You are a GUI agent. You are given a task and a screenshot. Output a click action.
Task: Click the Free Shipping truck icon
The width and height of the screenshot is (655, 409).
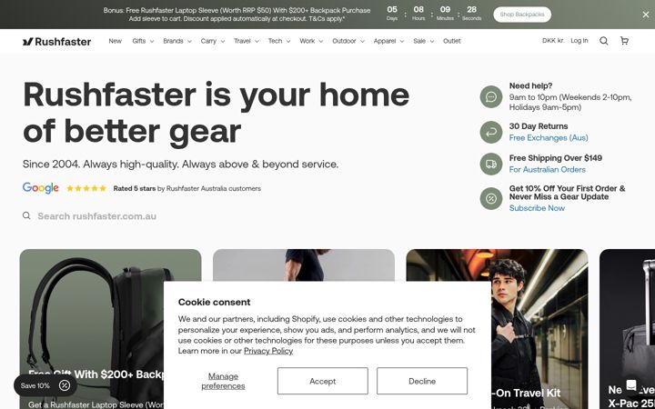point(491,164)
